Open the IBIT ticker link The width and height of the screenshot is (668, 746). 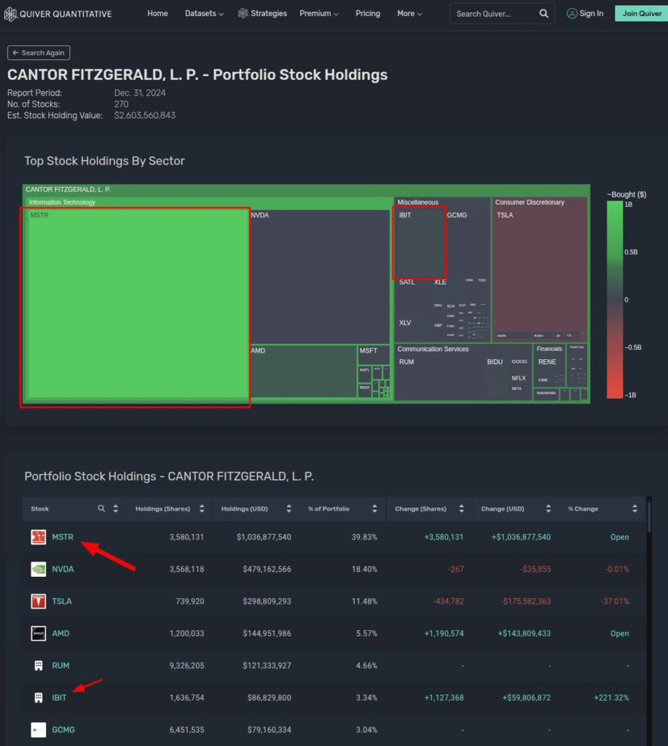(60, 697)
